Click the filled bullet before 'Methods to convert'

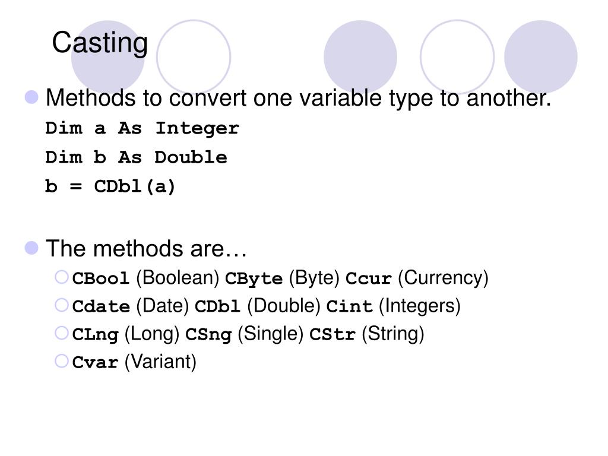click(x=31, y=97)
